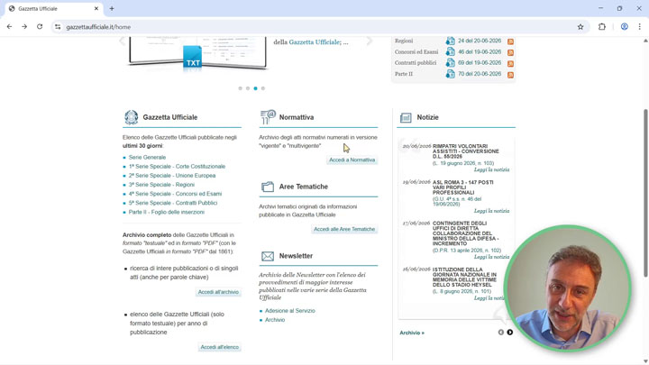
Task: Click the Notizie newspaper icon
Action: click(x=406, y=118)
